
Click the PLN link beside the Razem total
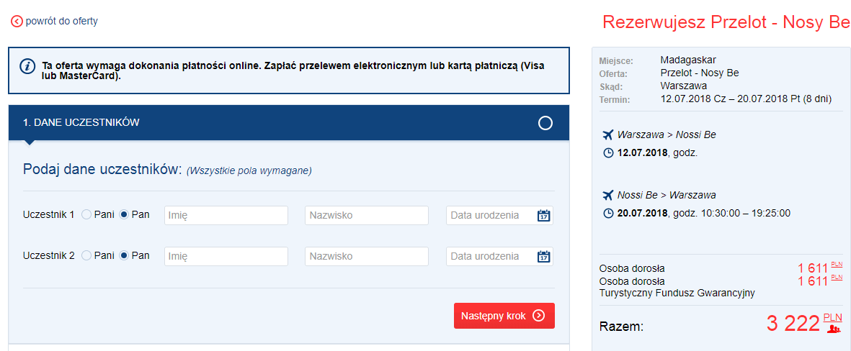(x=832, y=316)
